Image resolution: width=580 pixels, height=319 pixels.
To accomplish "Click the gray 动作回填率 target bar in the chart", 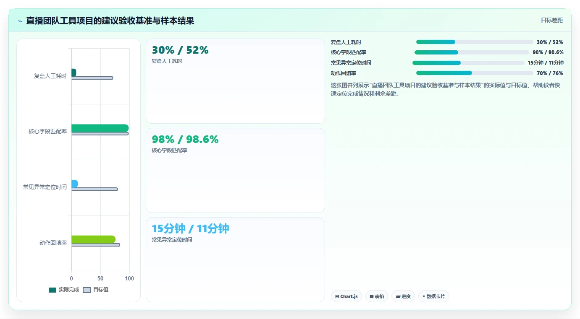I will tap(96, 245).
